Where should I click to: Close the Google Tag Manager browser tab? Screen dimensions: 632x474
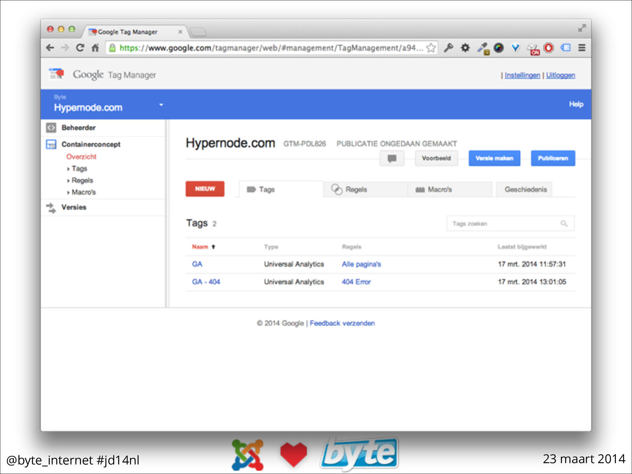180,32
